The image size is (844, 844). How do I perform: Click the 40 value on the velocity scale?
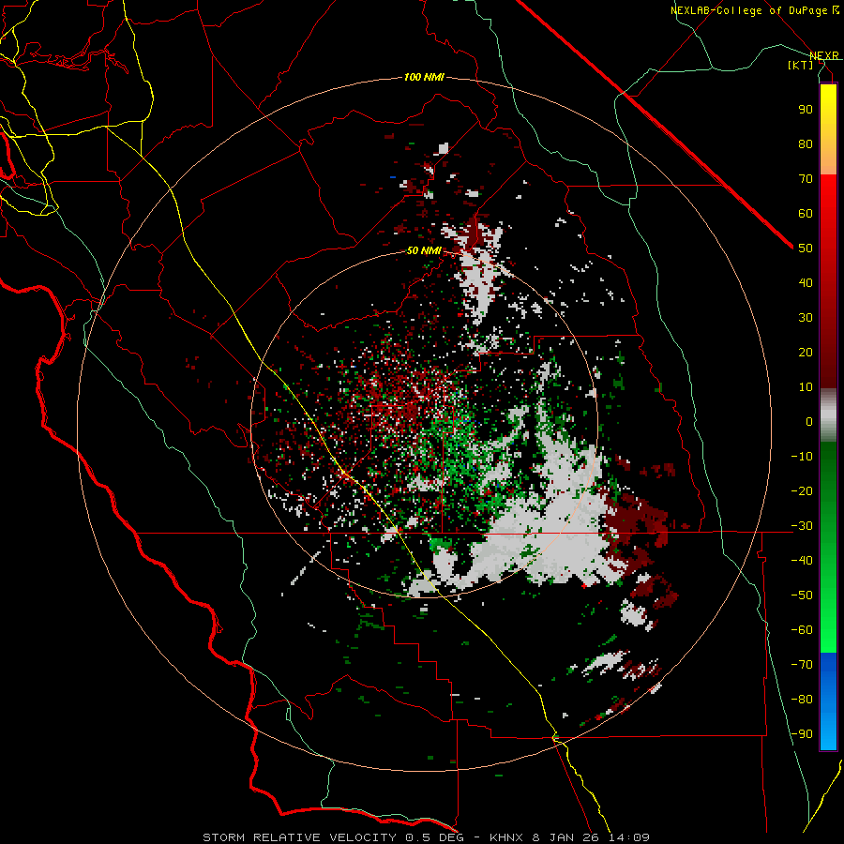pyautogui.click(x=806, y=282)
